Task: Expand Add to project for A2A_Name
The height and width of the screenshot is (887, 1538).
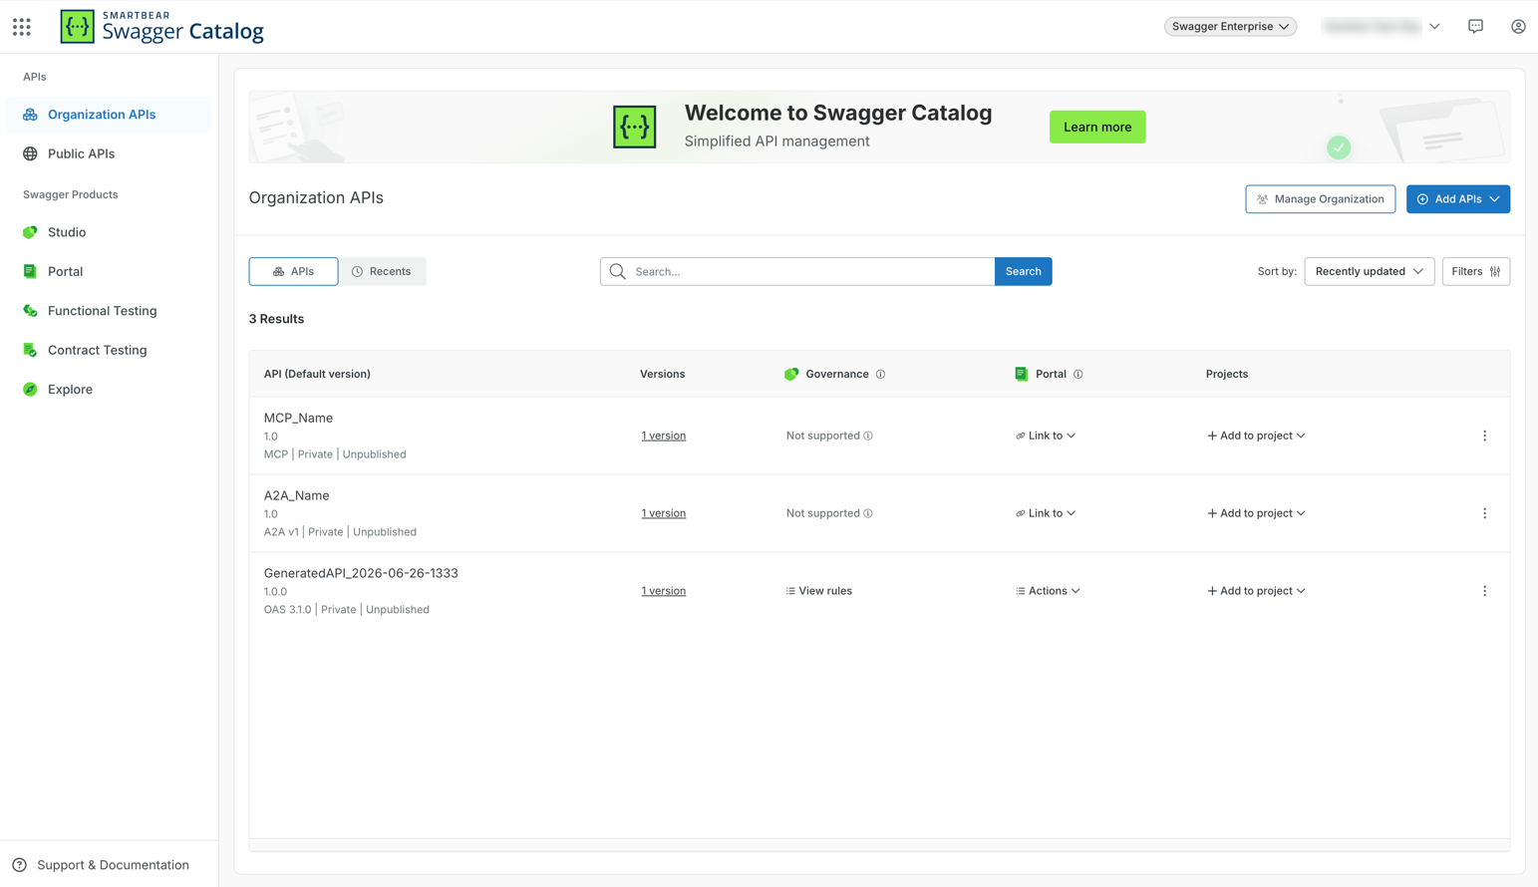Action: pos(1256,513)
